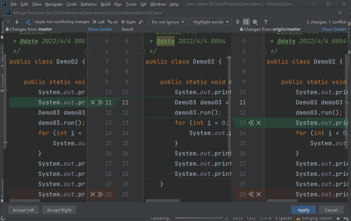This screenshot has height=221, width=351.
Task: Open the Highlight words dropdown
Action: click(x=211, y=22)
